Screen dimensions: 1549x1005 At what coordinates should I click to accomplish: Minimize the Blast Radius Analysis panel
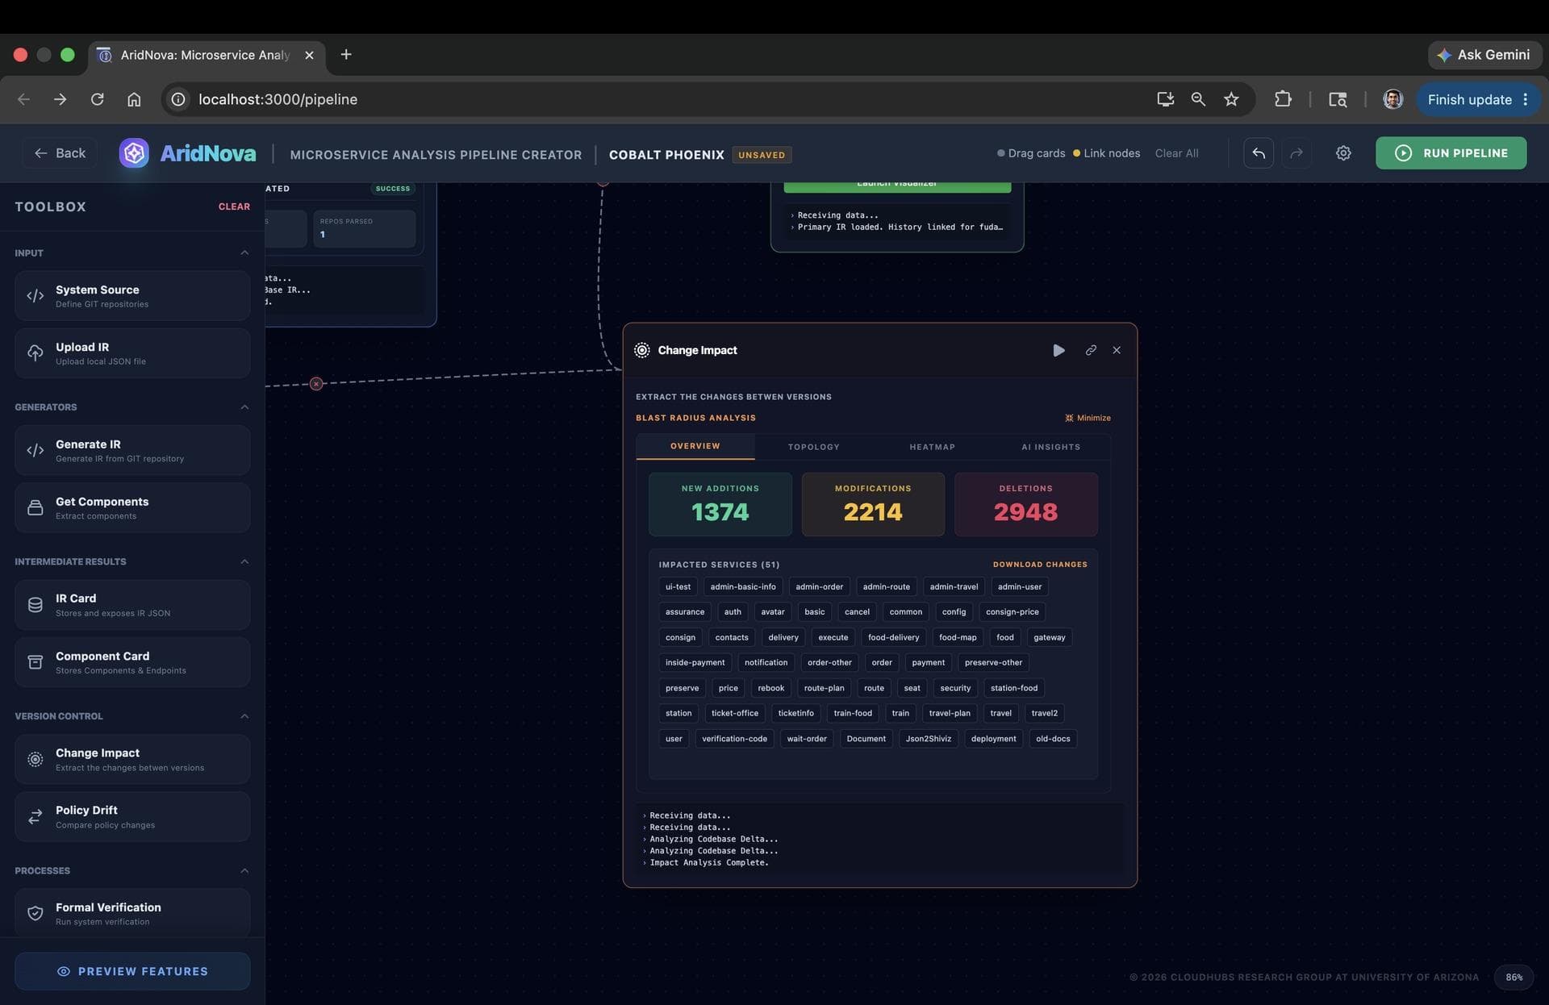click(x=1088, y=418)
